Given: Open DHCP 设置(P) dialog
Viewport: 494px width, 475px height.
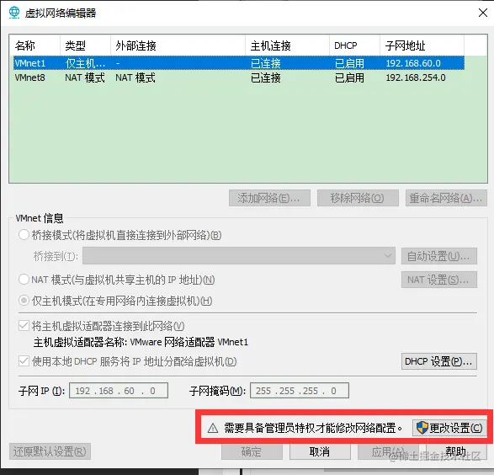Looking at the screenshot, I should tap(438, 361).
